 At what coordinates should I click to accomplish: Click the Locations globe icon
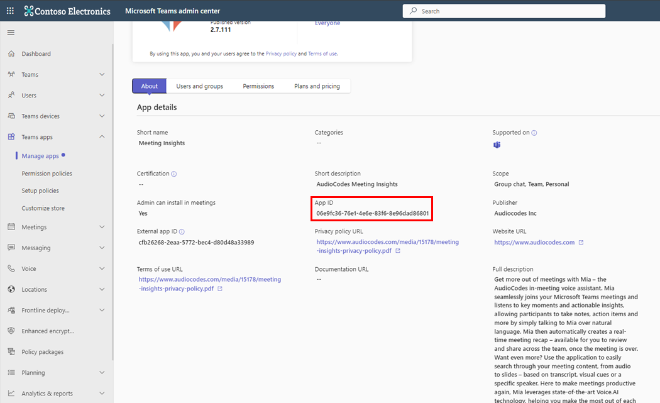[11, 289]
